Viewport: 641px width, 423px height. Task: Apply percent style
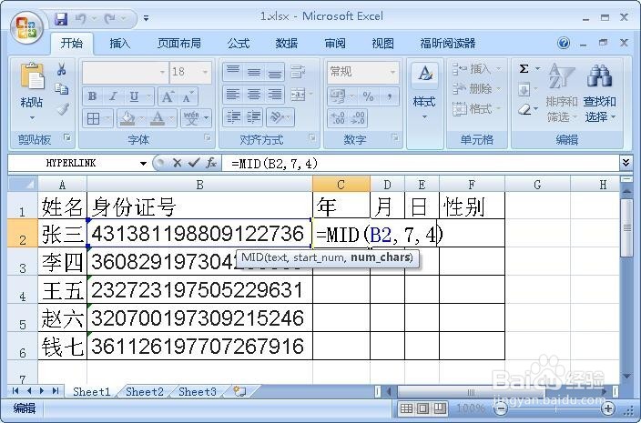click(x=368, y=97)
